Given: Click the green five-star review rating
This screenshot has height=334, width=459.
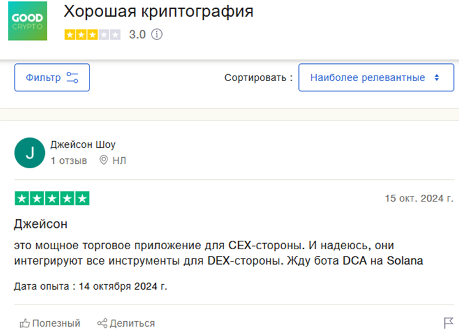Looking at the screenshot, I should [52, 198].
